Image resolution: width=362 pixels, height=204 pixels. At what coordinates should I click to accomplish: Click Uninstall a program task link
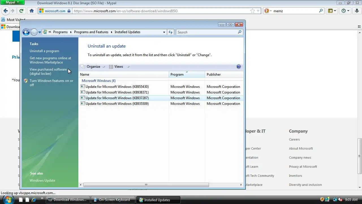[44, 51]
